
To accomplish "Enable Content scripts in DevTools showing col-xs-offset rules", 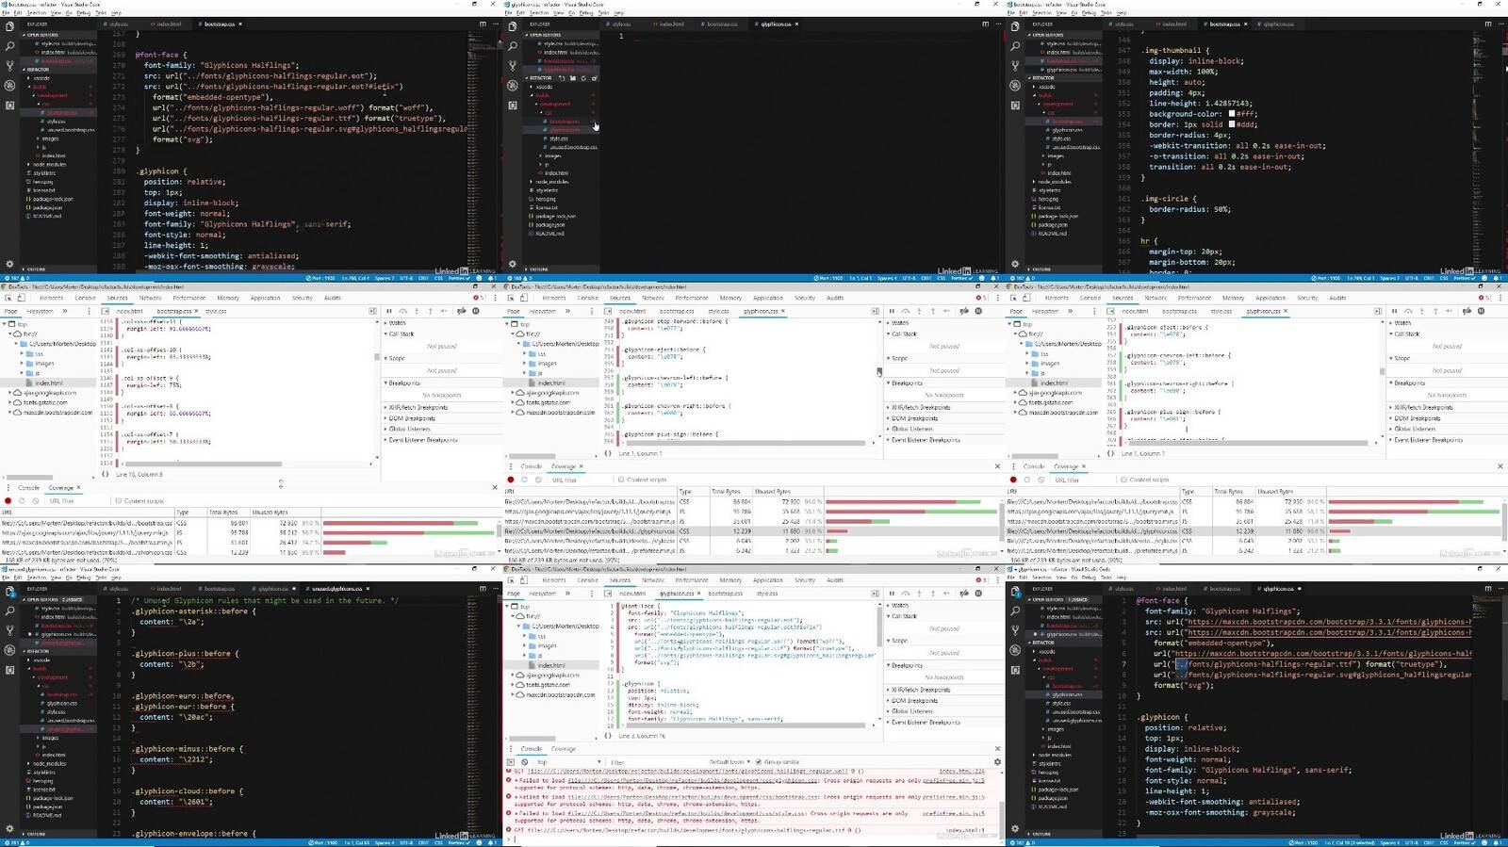I will tap(119, 501).
